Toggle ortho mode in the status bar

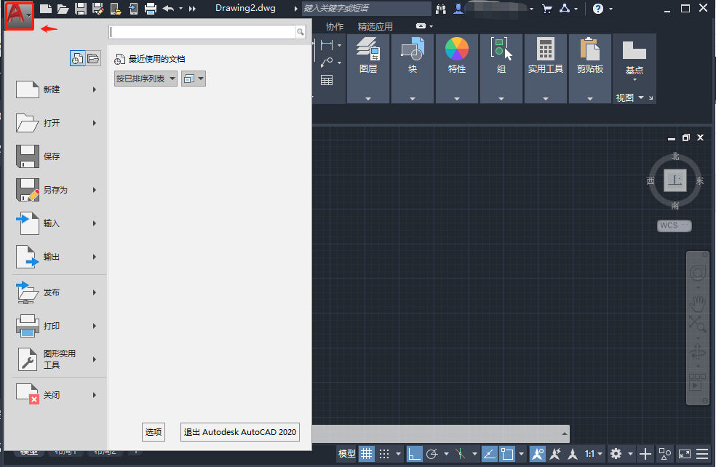click(414, 454)
